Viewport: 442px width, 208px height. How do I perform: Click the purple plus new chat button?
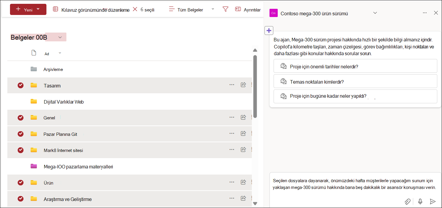[269, 31]
